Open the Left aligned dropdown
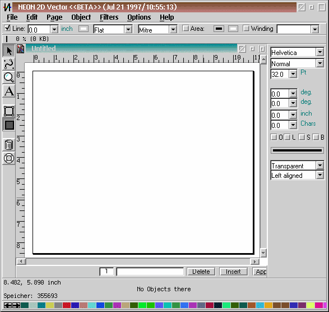Image resolution: width=329 pixels, height=312 pixels. [x=320, y=175]
